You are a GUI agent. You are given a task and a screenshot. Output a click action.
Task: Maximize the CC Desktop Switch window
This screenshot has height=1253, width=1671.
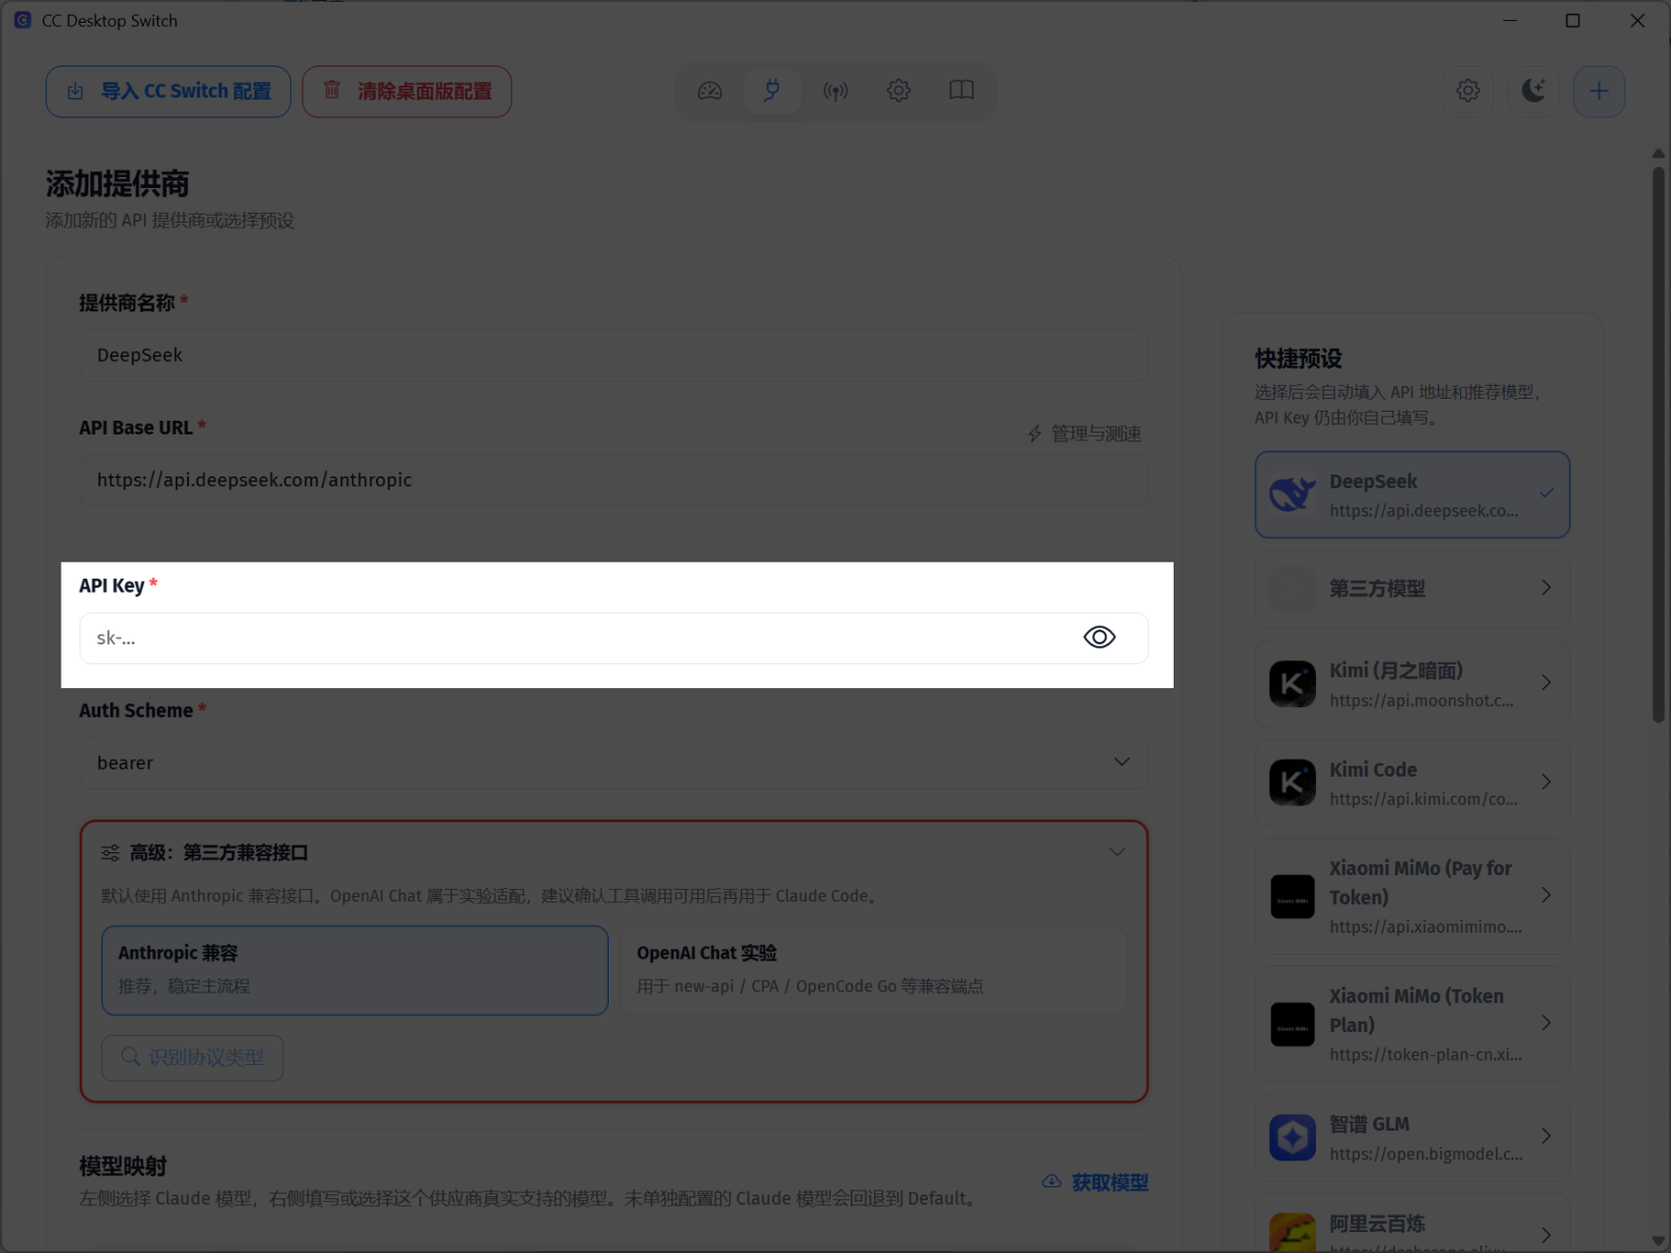pyautogui.click(x=1573, y=20)
